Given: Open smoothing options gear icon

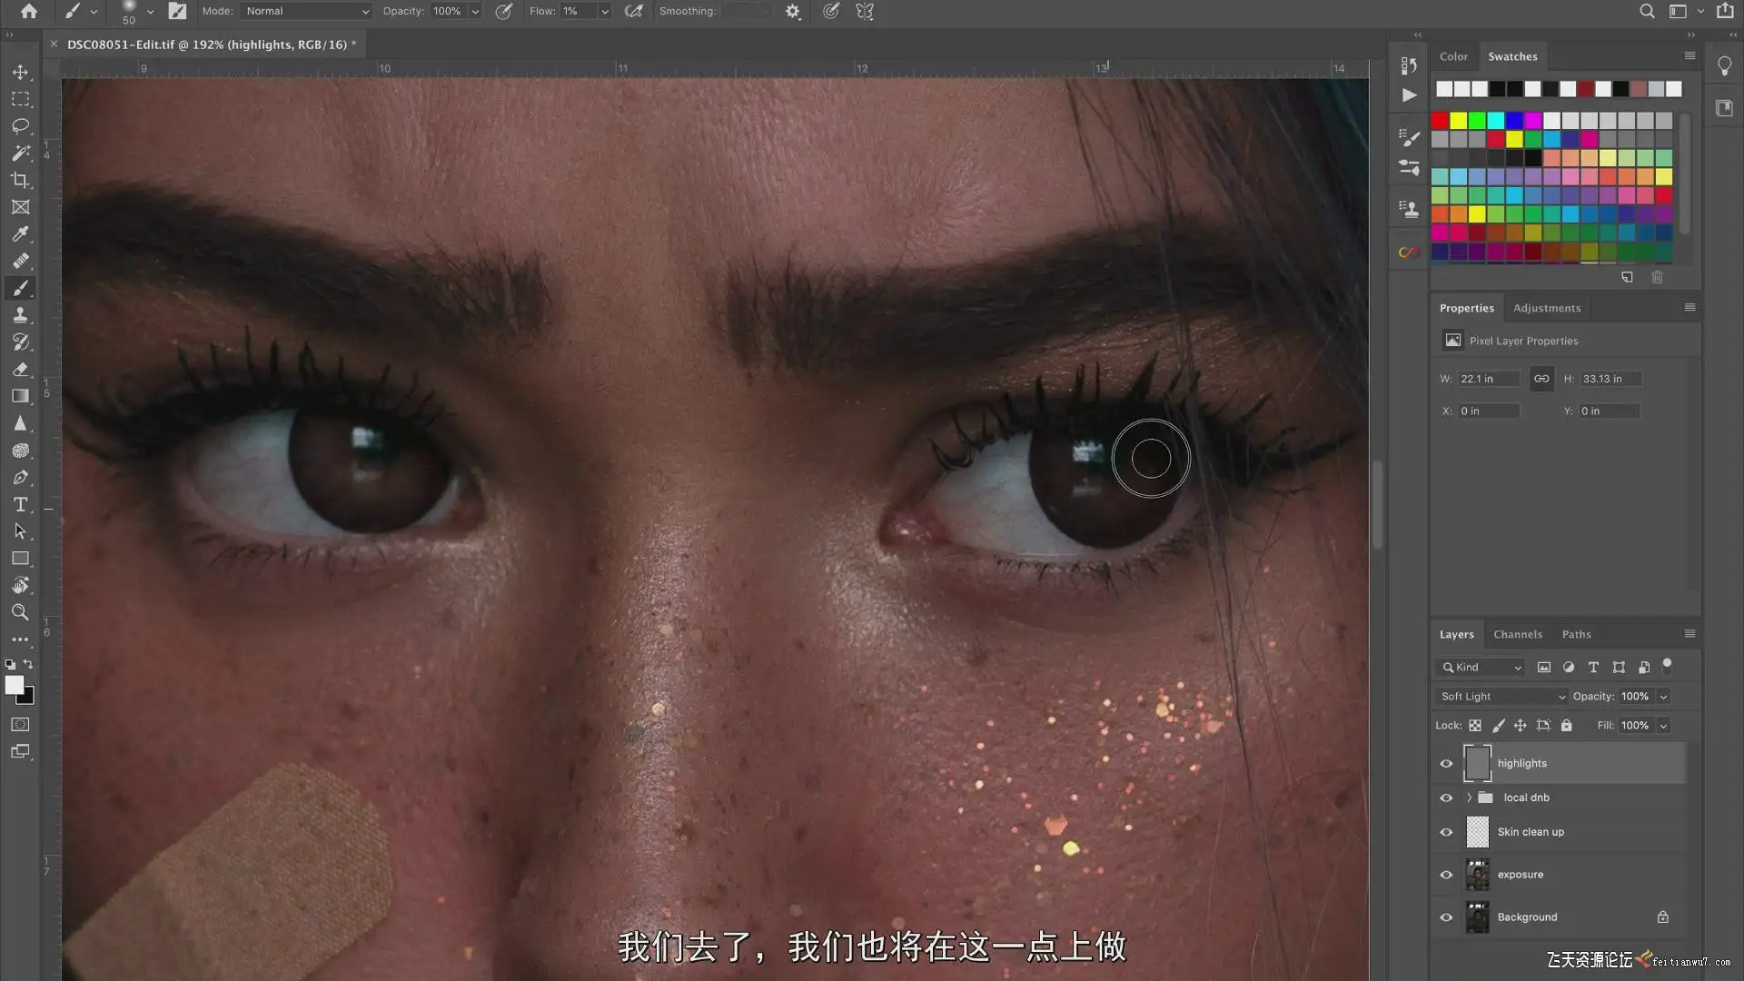Looking at the screenshot, I should point(793,12).
